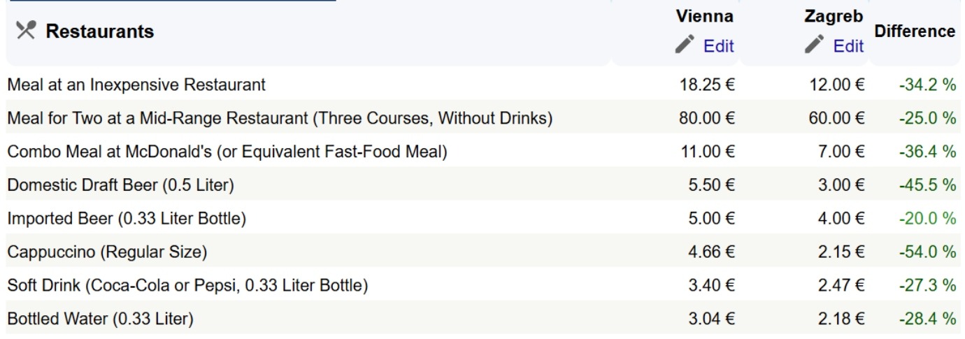Click the Zagreb column header

pyautogui.click(x=834, y=16)
